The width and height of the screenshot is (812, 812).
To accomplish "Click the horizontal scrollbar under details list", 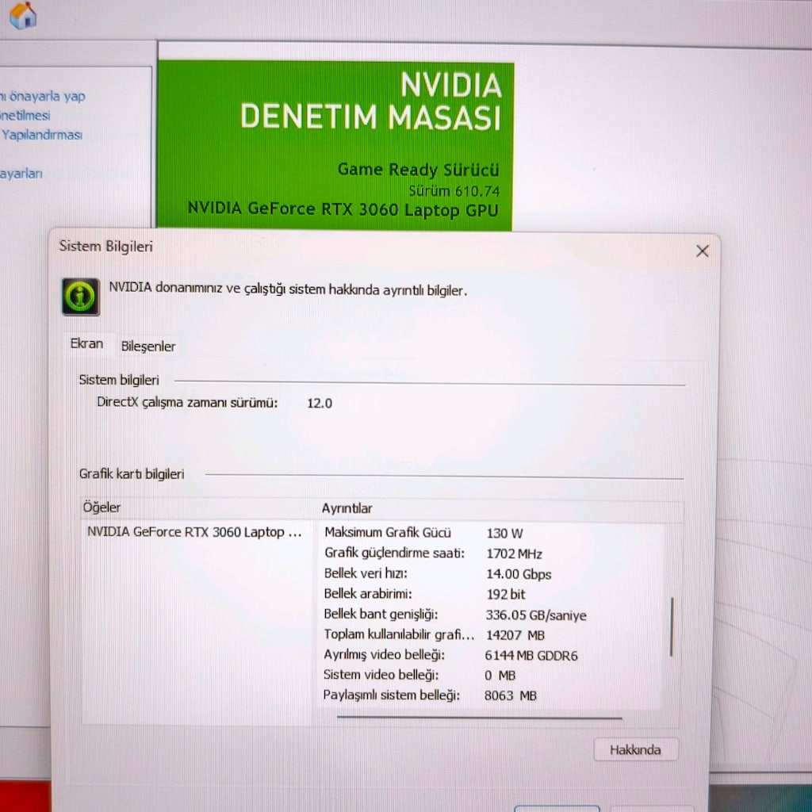I will coord(480,718).
